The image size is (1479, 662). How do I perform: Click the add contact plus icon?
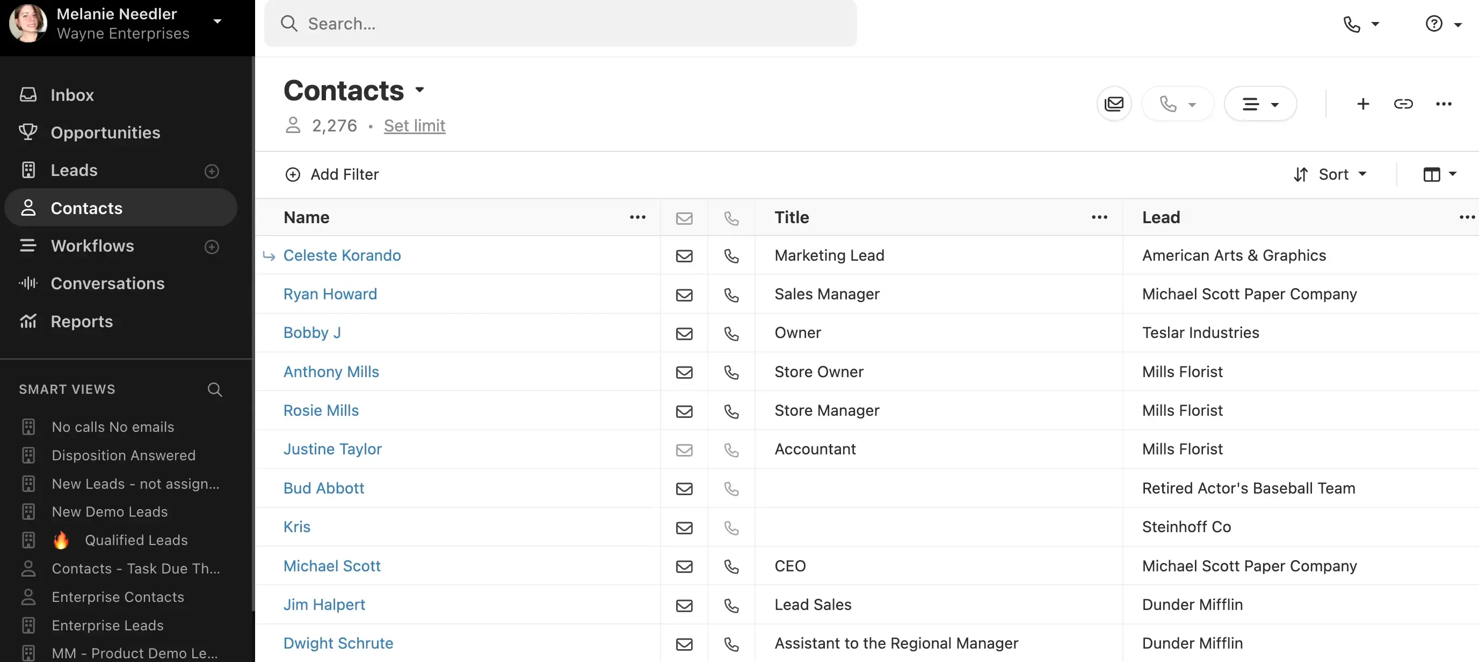(1363, 104)
